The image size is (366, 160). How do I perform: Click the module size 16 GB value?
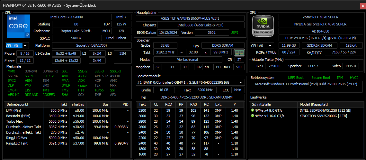click(x=164, y=90)
